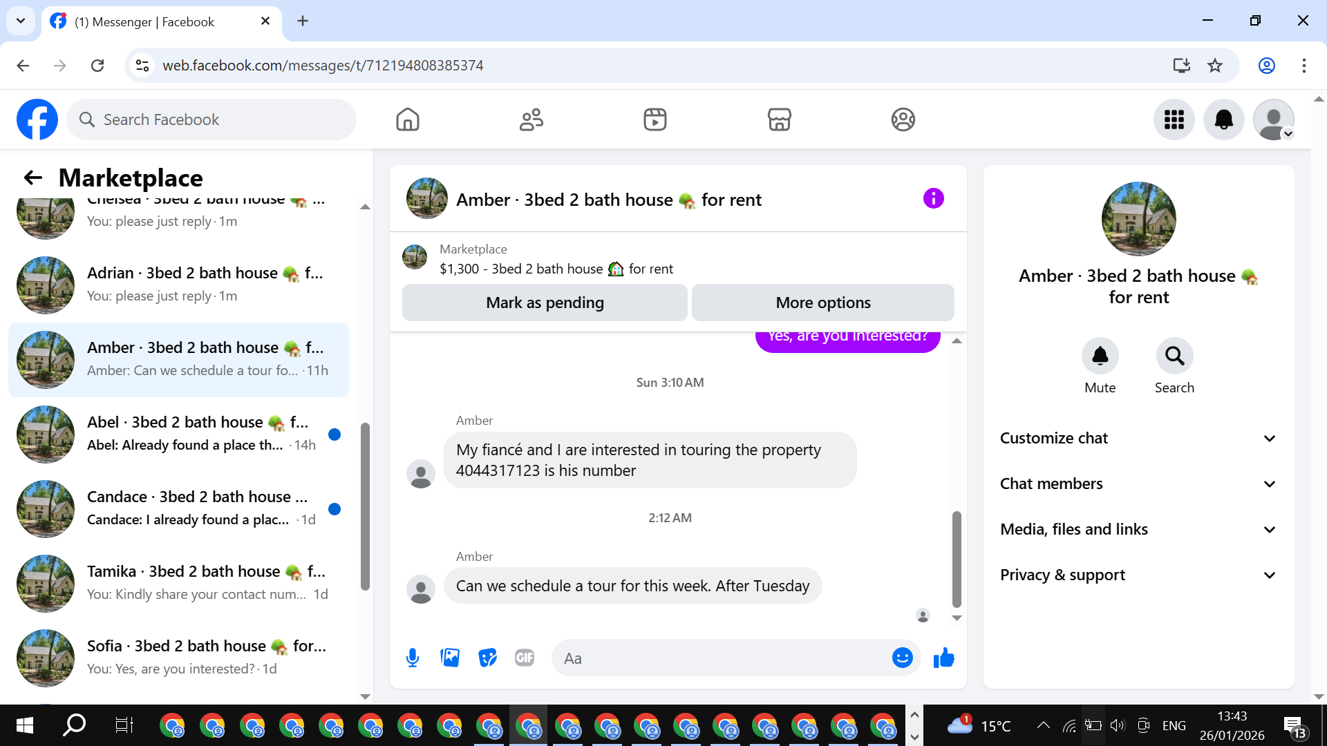Open the Home tab
Screen dimensions: 1327x746
[x=408, y=119]
